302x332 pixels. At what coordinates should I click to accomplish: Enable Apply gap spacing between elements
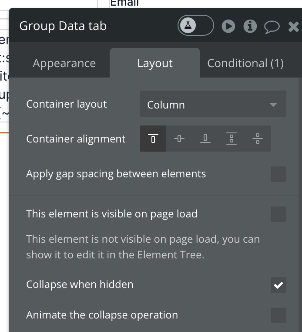(x=279, y=174)
